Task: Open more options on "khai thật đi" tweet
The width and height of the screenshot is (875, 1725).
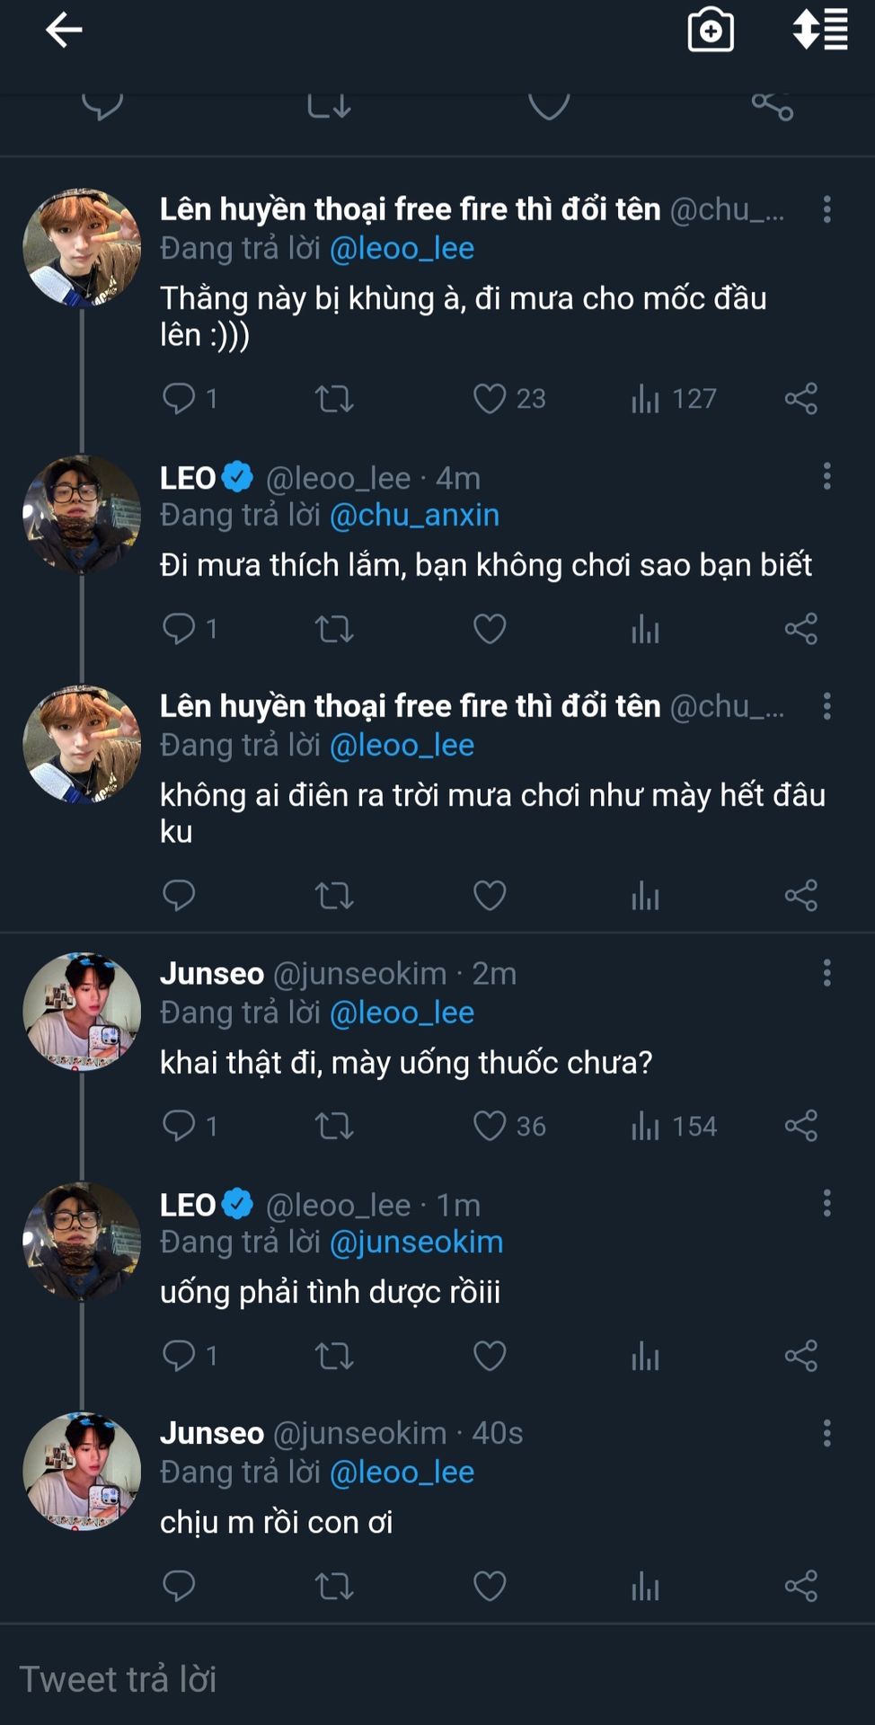Action: (826, 973)
